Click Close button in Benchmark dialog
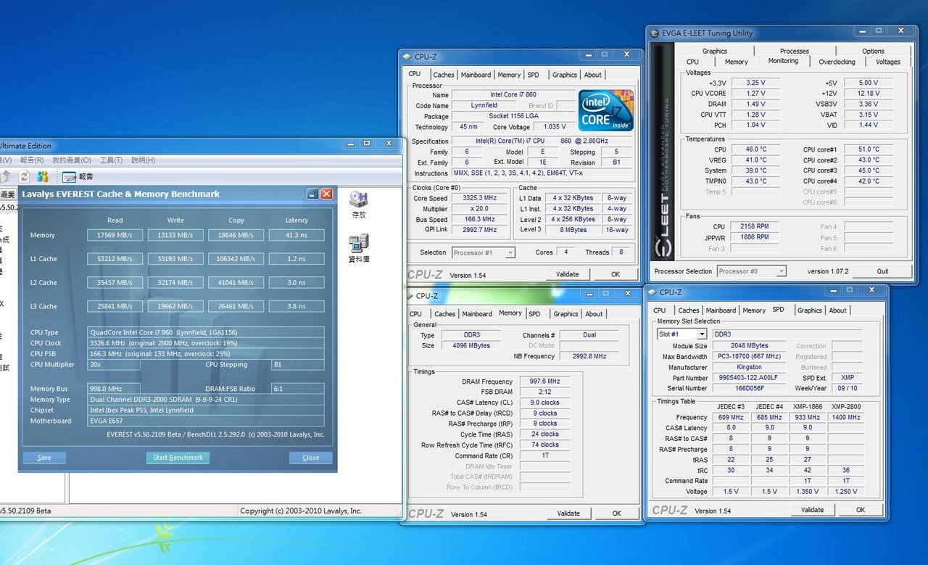928x565 pixels. (x=310, y=458)
